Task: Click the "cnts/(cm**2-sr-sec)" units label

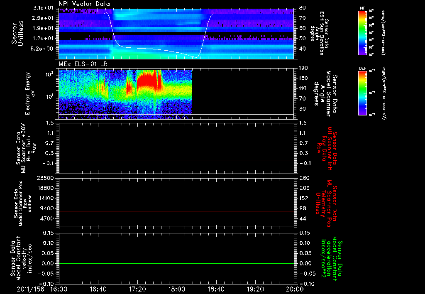Action: point(383,33)
